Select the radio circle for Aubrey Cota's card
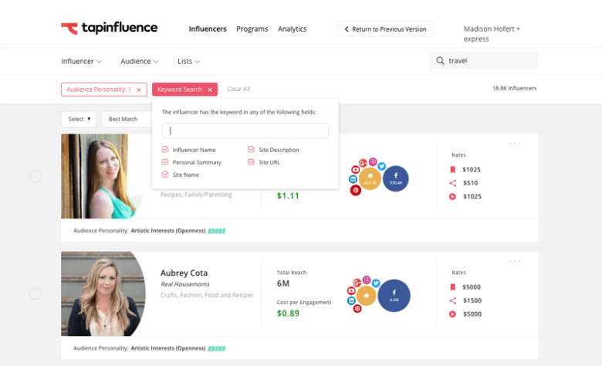602x366 pixels. click(x=36, y=293)
